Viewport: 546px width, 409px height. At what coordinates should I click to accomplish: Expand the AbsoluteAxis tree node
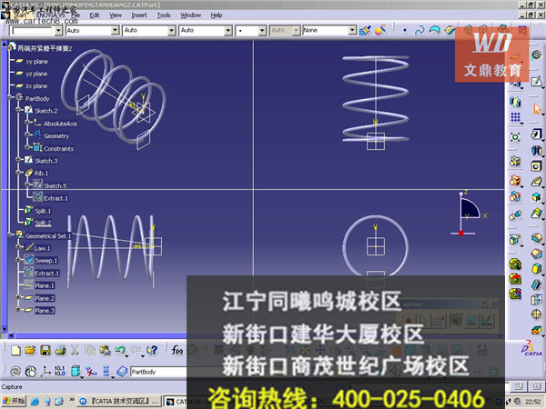(26, 123)
